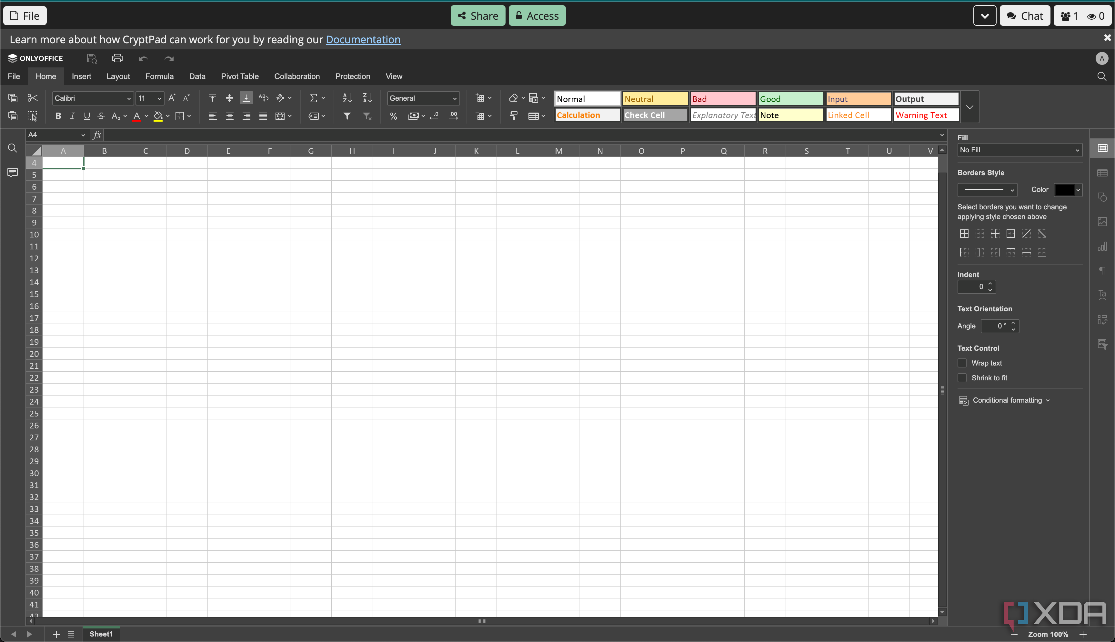Toggle Underline formatting
This screenshot has width=1115, height=642.
point(87,116)
